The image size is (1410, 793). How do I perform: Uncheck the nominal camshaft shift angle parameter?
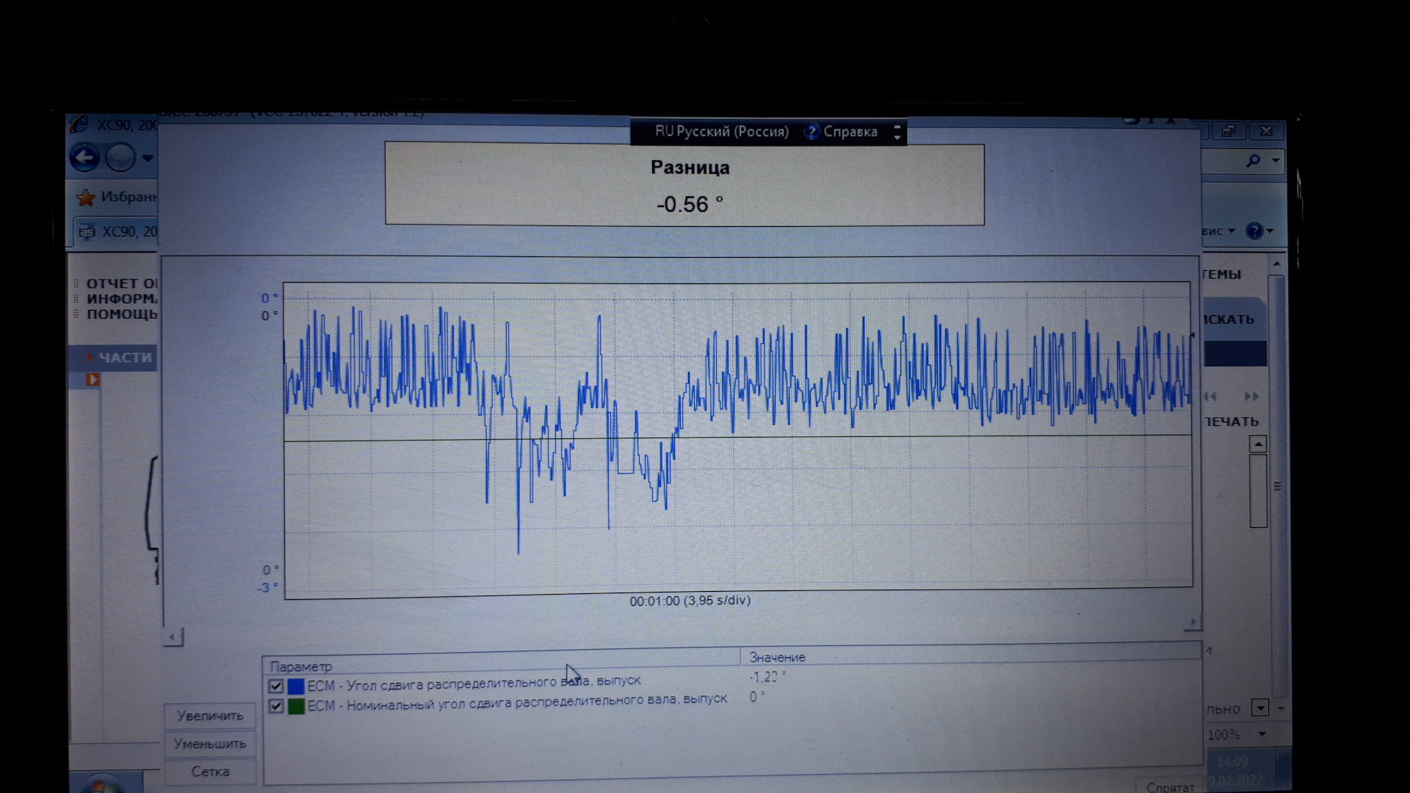(x=276, y=706)
